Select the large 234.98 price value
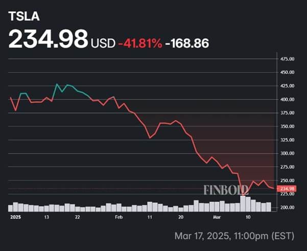307x251 pixels. click(x=48, y=41)
